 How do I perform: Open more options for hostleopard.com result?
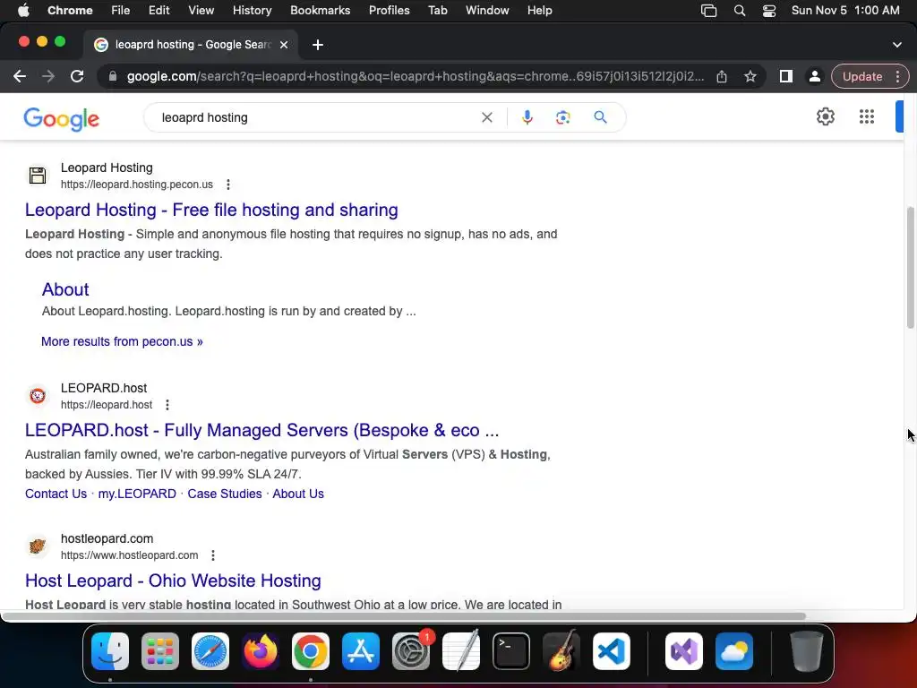coord(213,555)
